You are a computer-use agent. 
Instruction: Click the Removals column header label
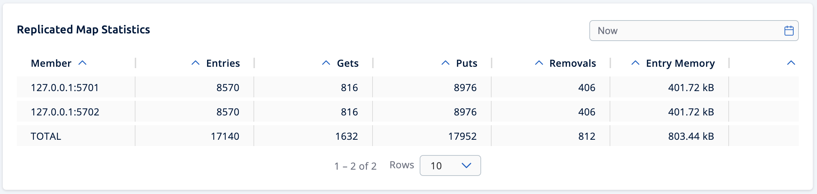point(573,63)
